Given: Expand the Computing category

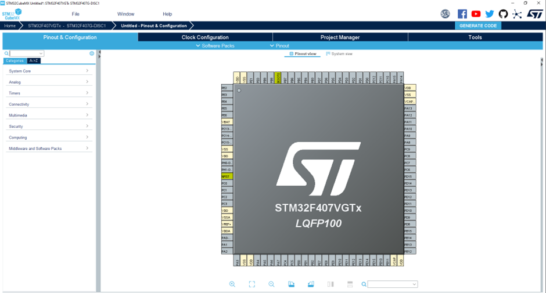Looking at the screenshot, I should click(x=49, y=138).
